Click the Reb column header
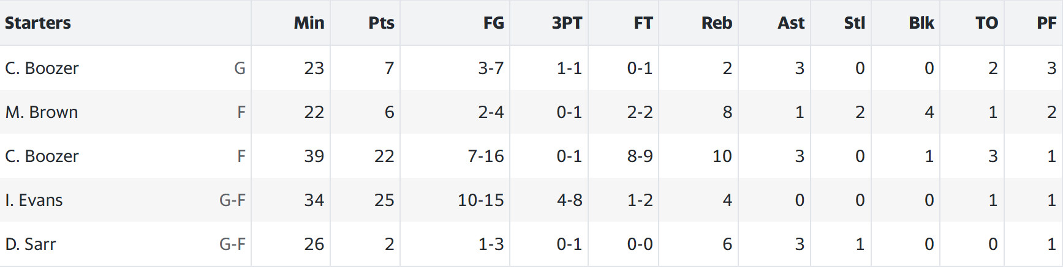 pos(717,23)
